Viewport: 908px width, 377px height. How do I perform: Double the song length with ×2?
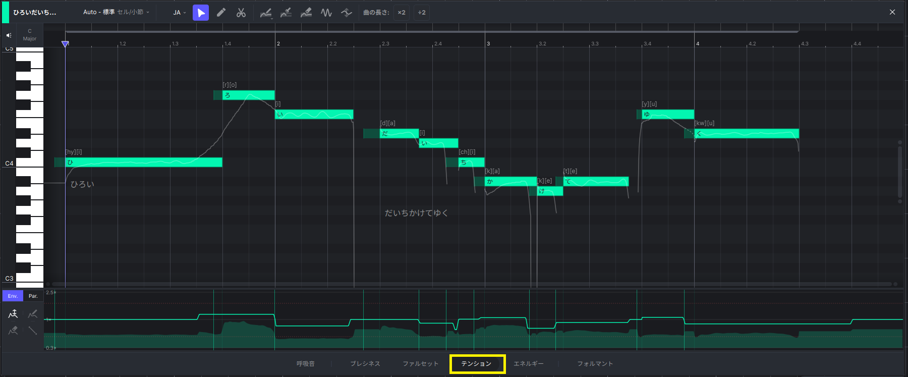402,13
